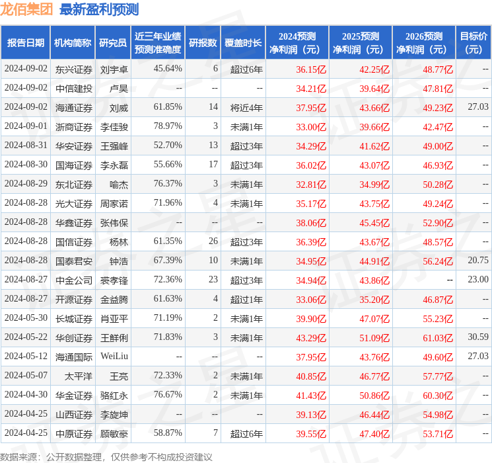Select the 目标价 column header
This screenshot has height=463, width=492.
pos(473,43)
